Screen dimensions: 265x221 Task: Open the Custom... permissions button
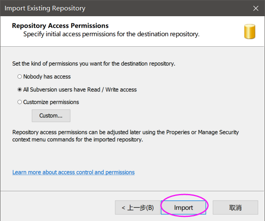coord(51,116)
